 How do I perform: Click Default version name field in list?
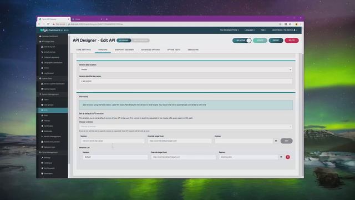tap(115, 157)
